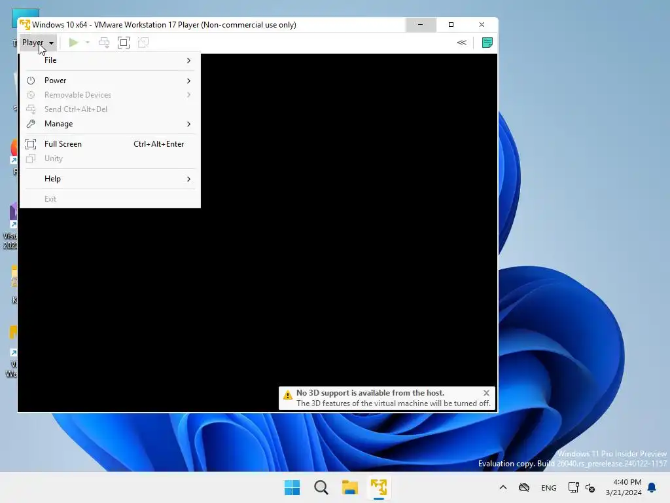Screen dimensions: 670x503
Task: Open the File submenu
Action: click(110, 60)
